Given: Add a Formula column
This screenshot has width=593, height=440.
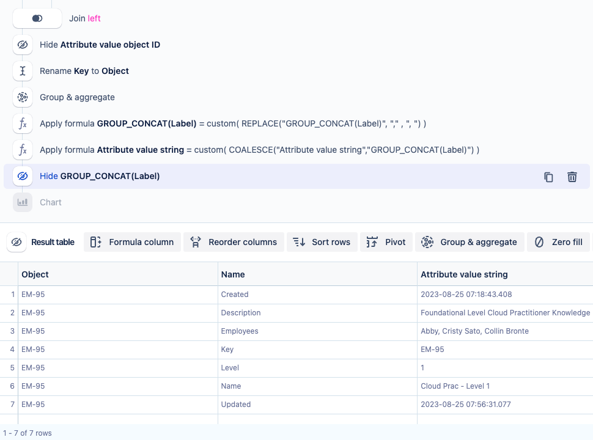Looking at the screenshot, I should 133,242.
